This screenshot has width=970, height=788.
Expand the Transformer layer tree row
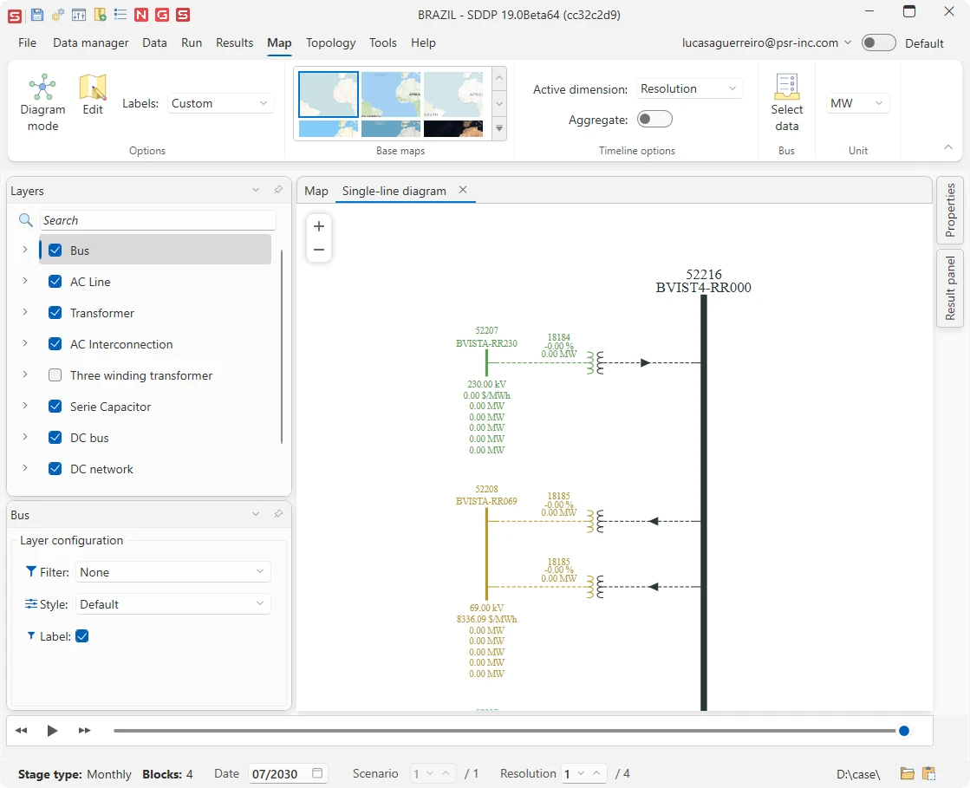[25, 312]
